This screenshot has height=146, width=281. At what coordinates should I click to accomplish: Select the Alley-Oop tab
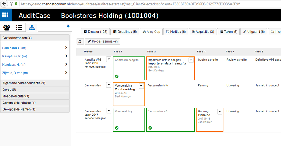click(151, 32)
